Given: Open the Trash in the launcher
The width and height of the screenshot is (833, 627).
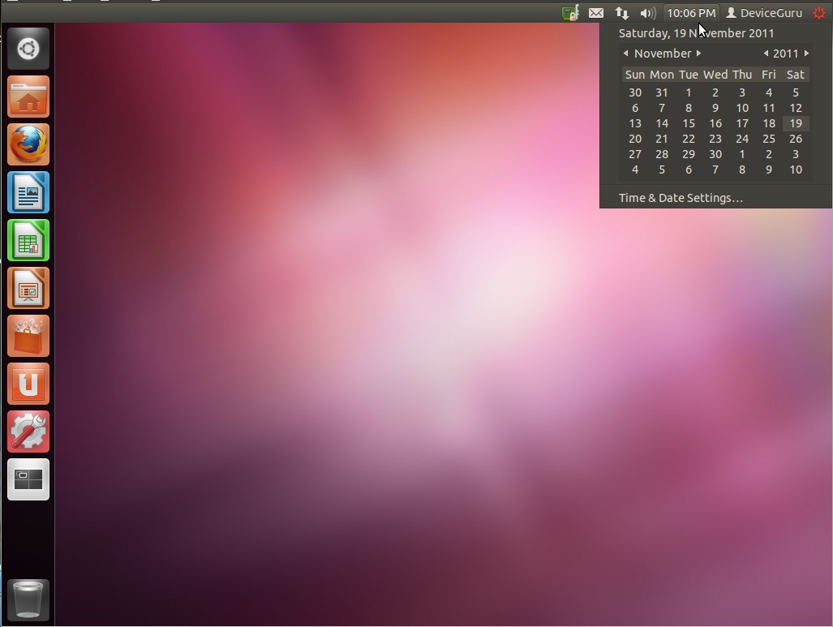Looking at the screenshot, I should pos(28,600).
